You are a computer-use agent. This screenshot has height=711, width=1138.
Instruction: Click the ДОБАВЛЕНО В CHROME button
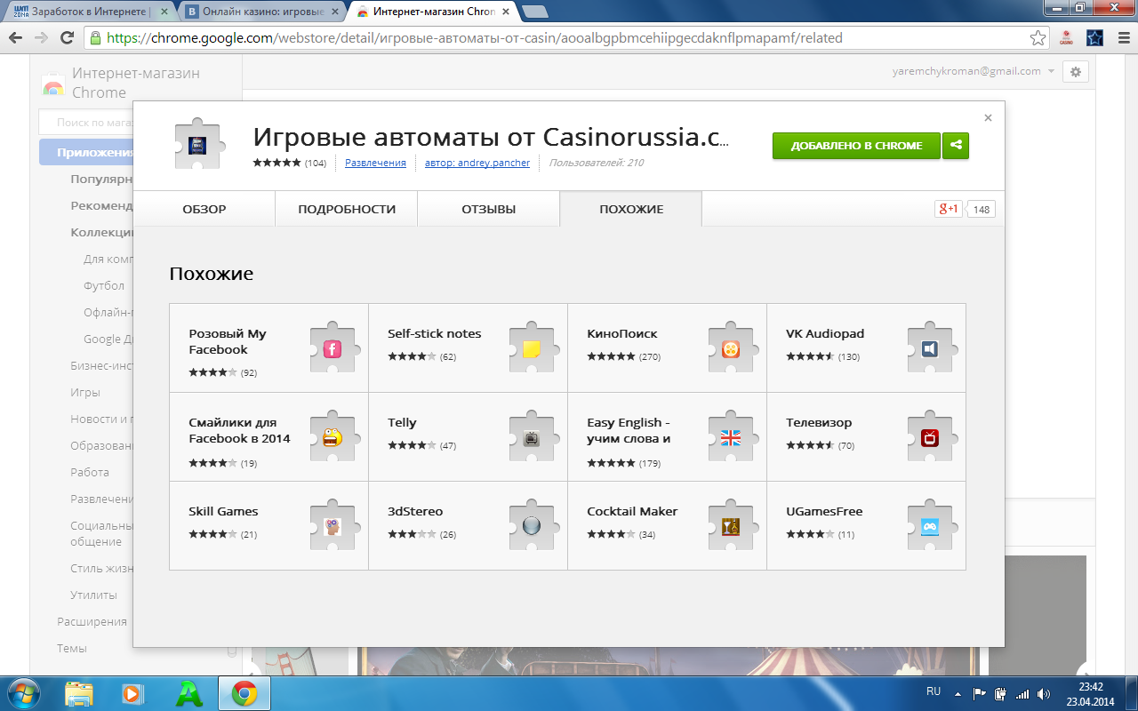coord(856,146)
